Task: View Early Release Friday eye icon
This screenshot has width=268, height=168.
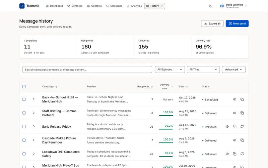Action: pos(227,127)
